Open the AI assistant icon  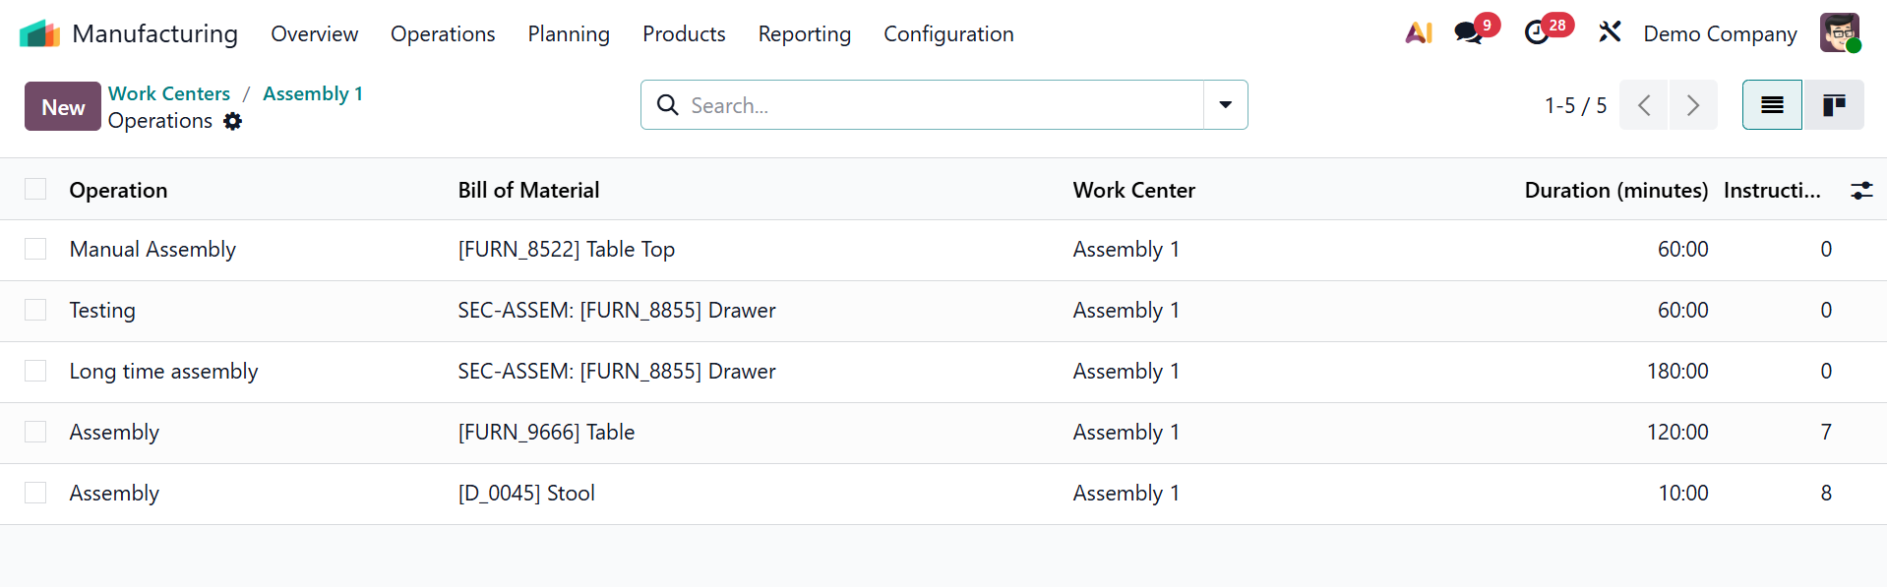tap(1418, 33)
